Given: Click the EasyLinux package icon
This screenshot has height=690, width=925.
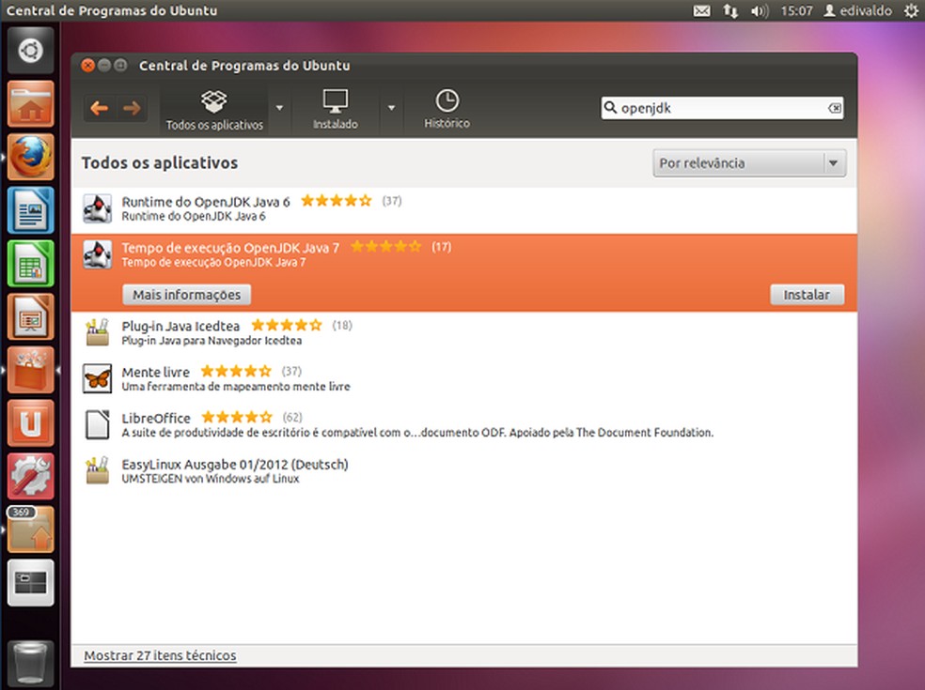Looking at the screenshot, I should pos(98,470).
